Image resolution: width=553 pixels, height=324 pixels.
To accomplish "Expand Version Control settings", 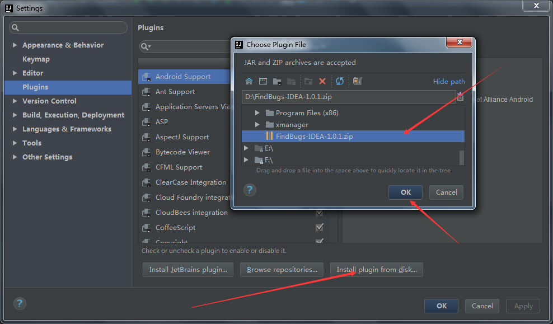I will (x=15, y=101).
